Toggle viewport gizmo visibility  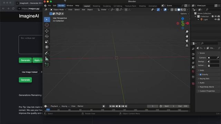tap(158, 10)
